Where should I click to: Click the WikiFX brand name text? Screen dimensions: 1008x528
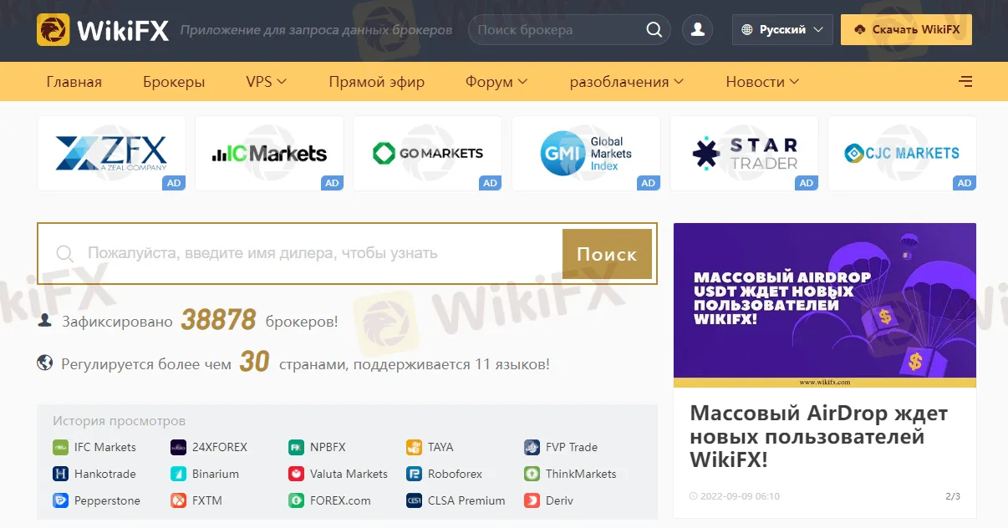pos(123,30)
